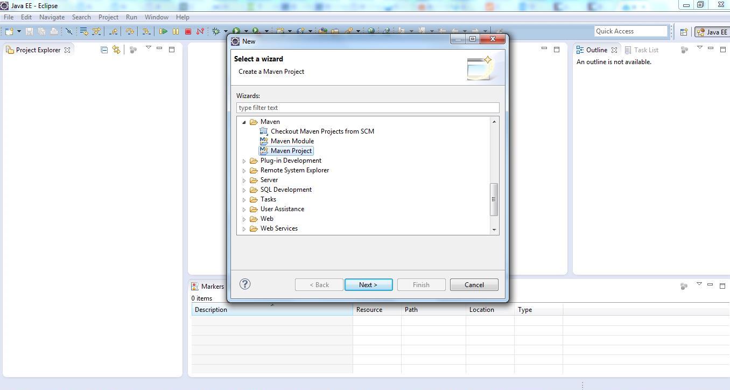Open the File menu
This screenshot has height=390, width=730.
9,17
